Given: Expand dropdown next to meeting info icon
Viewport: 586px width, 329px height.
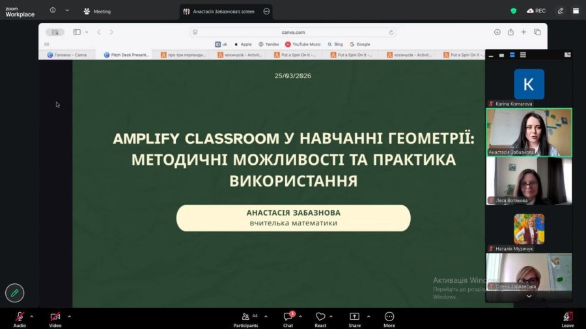Looking at the screenshot, I should (67, 10).
